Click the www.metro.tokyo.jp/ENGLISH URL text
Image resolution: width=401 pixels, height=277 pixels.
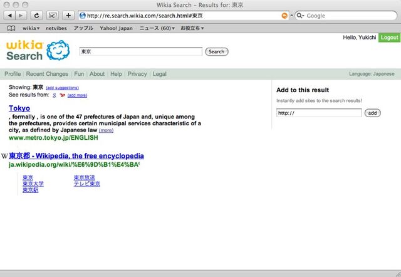point(53,138)
